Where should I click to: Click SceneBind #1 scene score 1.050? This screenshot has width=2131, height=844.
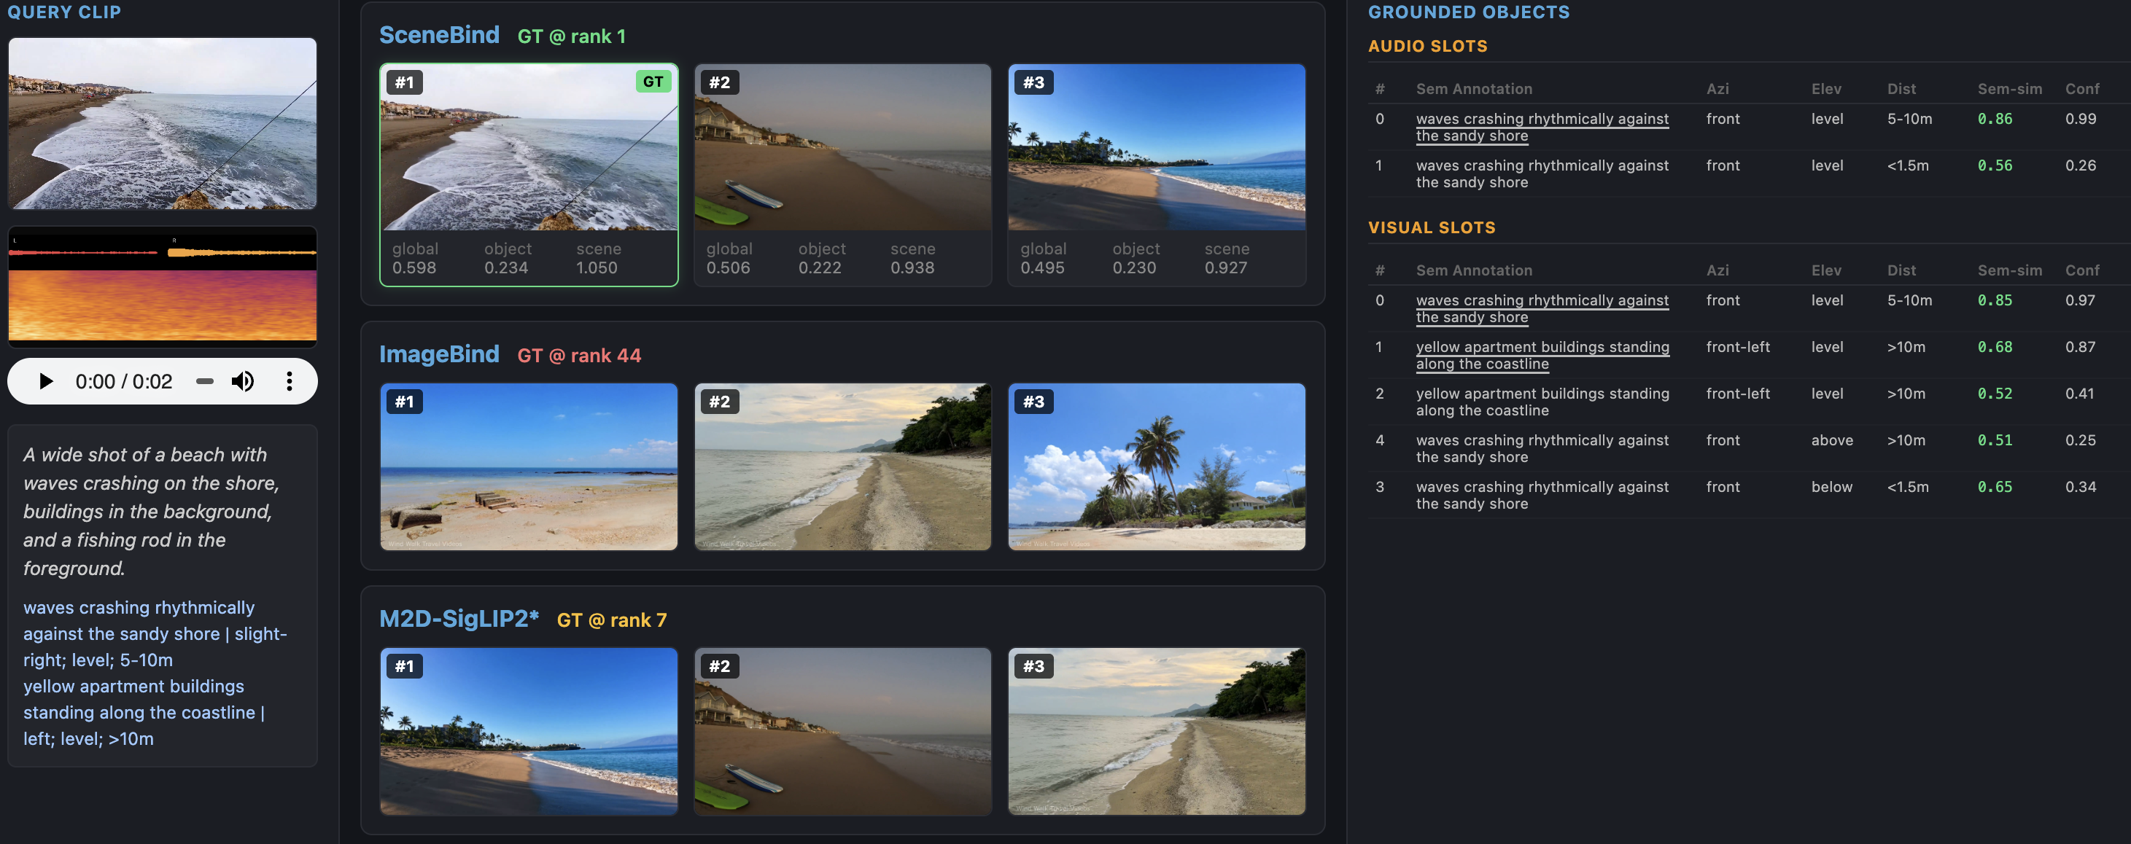click(597, 267)
